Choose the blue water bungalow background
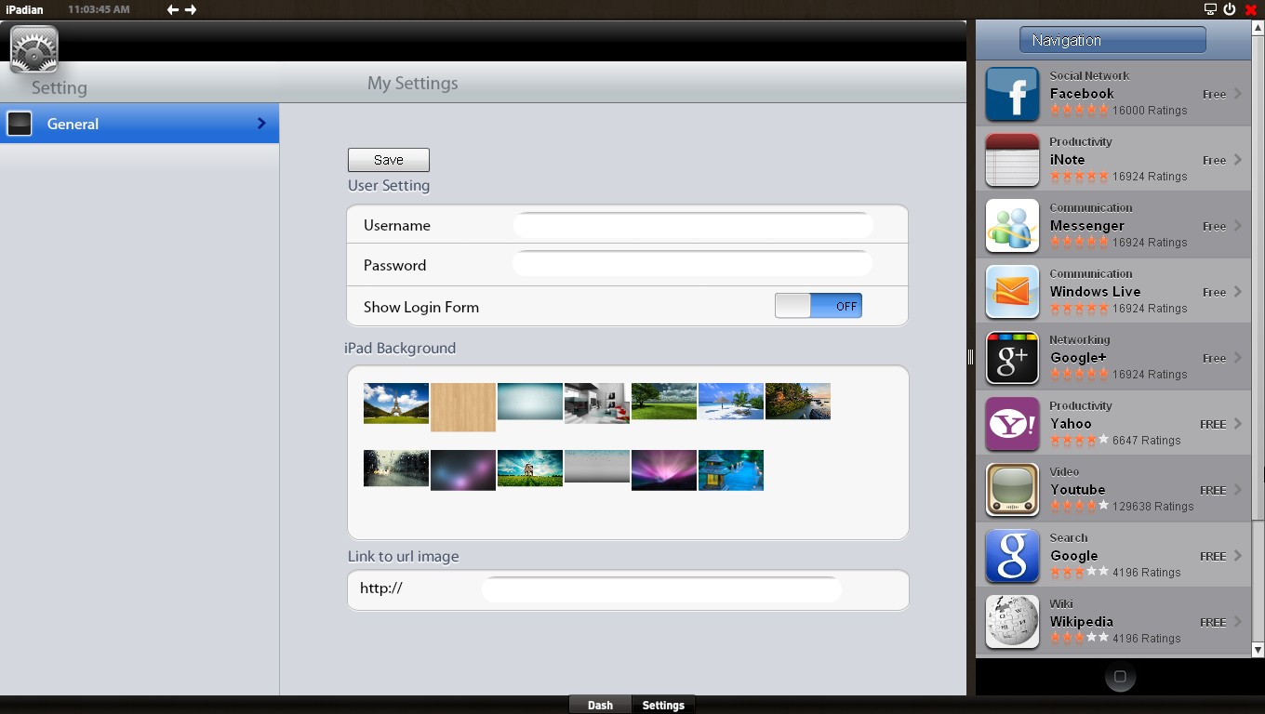Screen dimensions: 1265x714 (731, 470)
